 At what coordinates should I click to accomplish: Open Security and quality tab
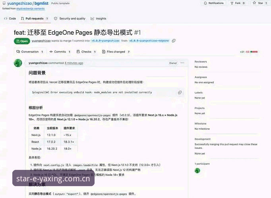(70, 19)
